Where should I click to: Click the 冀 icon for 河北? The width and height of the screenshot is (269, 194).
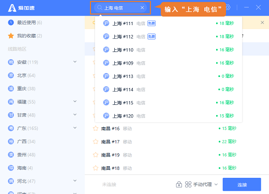[x=11, y=181]
